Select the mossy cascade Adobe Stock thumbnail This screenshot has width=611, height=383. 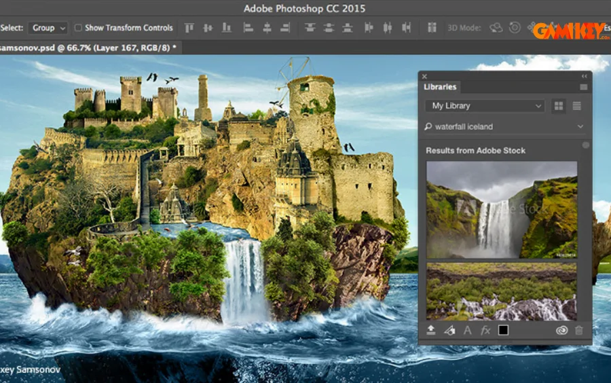click(x=502, y=291)
